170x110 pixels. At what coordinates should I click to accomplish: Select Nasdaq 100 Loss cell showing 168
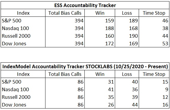tap(133, 28)
